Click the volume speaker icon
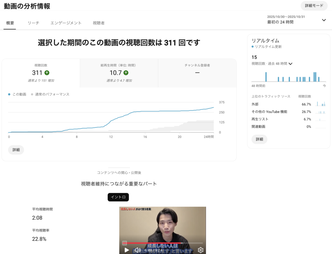The height and width of the screenshot is (254, 332). pos(137,250)
